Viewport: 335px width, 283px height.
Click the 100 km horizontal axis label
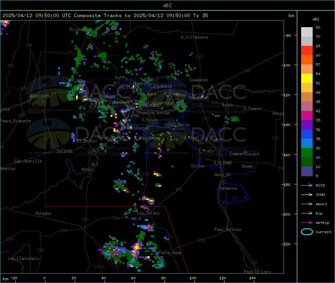point(193,278)
